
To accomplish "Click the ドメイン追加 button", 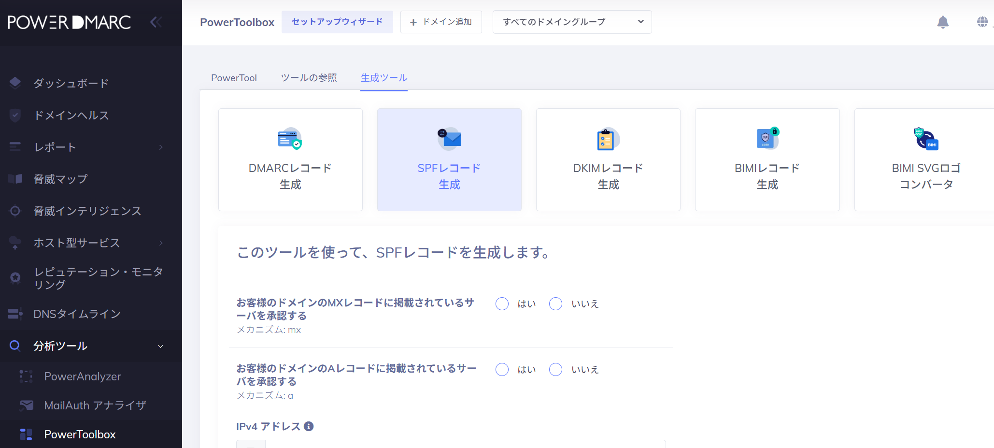I will (x=441, y=22).
